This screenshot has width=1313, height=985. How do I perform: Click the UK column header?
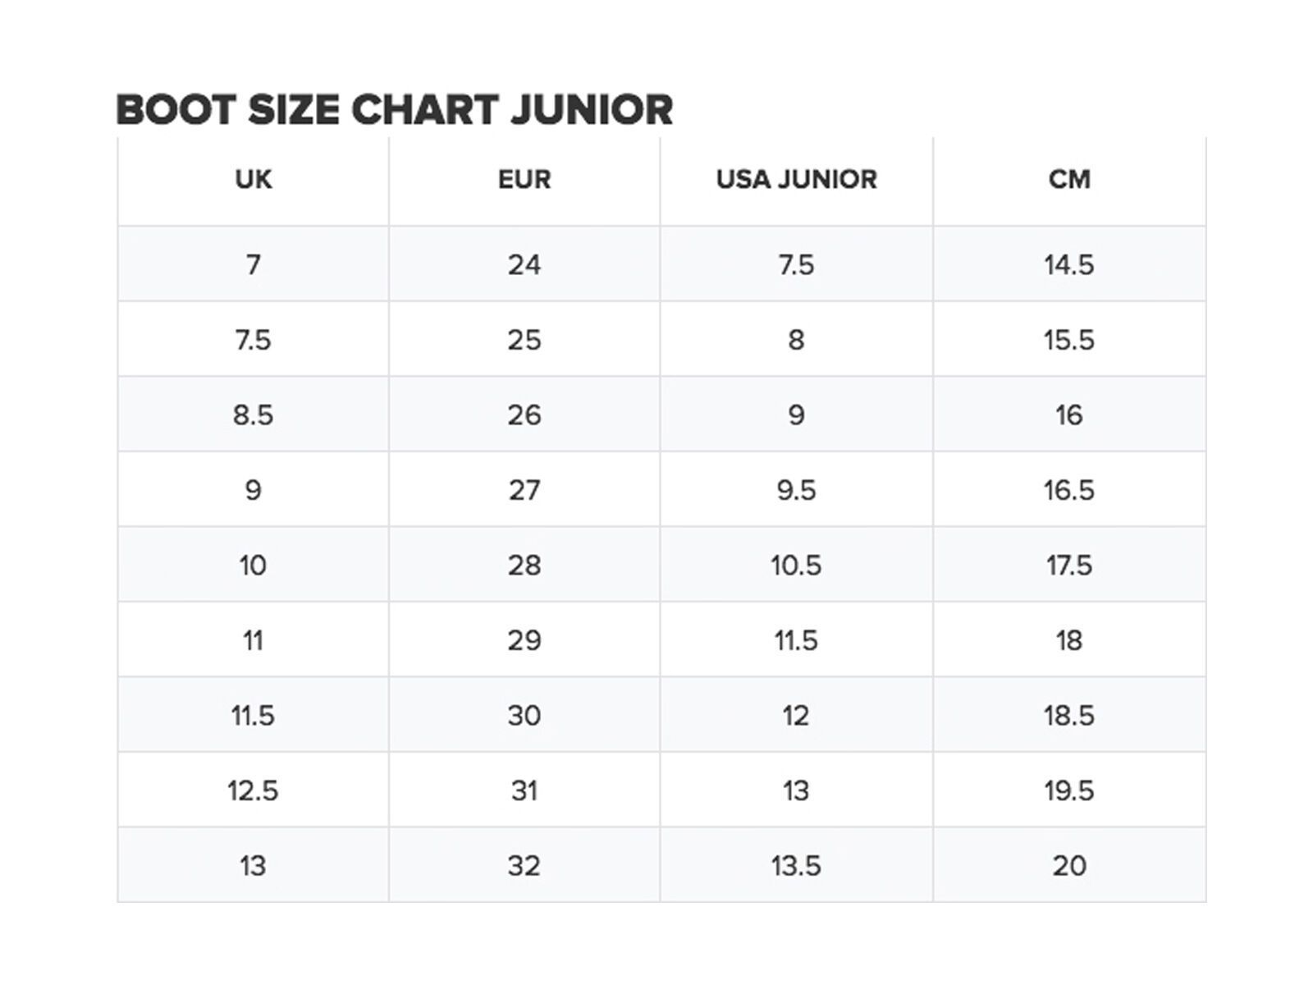[253, 180]
